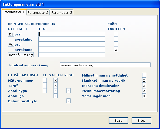Screen dimensions: 160x129
Task: Click the 'Totalrad vid avräkning' label
Action: [x=28, y=65]
